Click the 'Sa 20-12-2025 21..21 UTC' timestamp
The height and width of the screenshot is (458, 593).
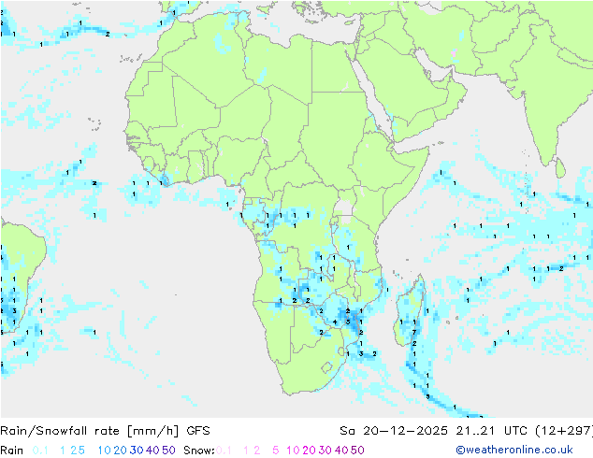(x=435, y=431)
